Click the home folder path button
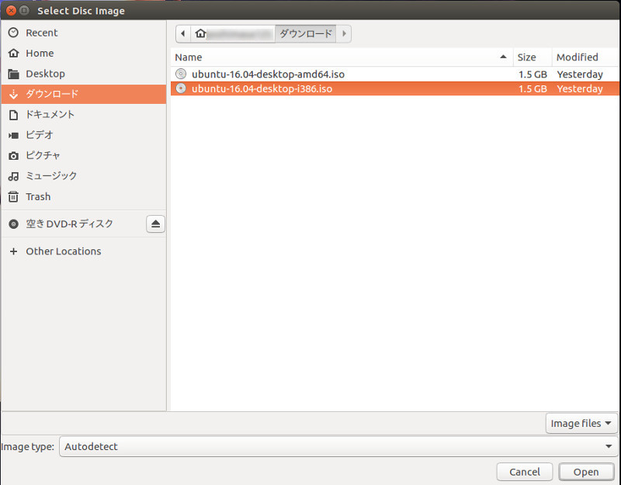Viewport: 621px width, 485px height. click(233, 33)
